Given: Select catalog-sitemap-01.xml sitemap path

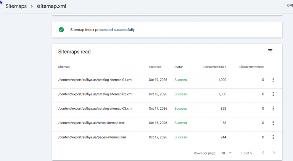Looking at the screenshot, I should pyautogui.click(x=95, y=80).
